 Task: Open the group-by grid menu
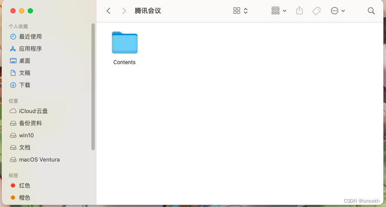click(x=279, y=11)
